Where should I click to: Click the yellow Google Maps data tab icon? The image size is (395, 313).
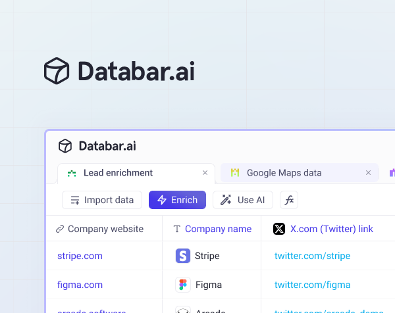(235, 172)
